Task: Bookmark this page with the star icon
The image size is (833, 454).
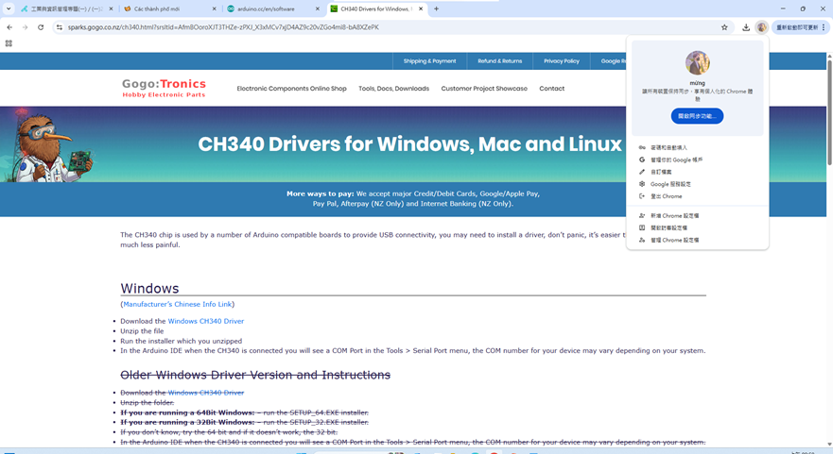Action: coord(724,27)
